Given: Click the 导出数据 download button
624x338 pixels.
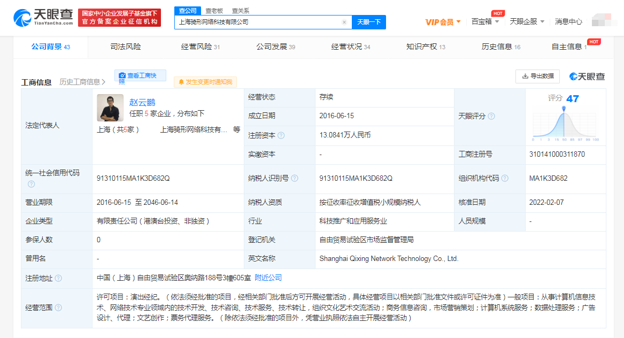Looking at the screenshot, I should (x=537, y=76).
